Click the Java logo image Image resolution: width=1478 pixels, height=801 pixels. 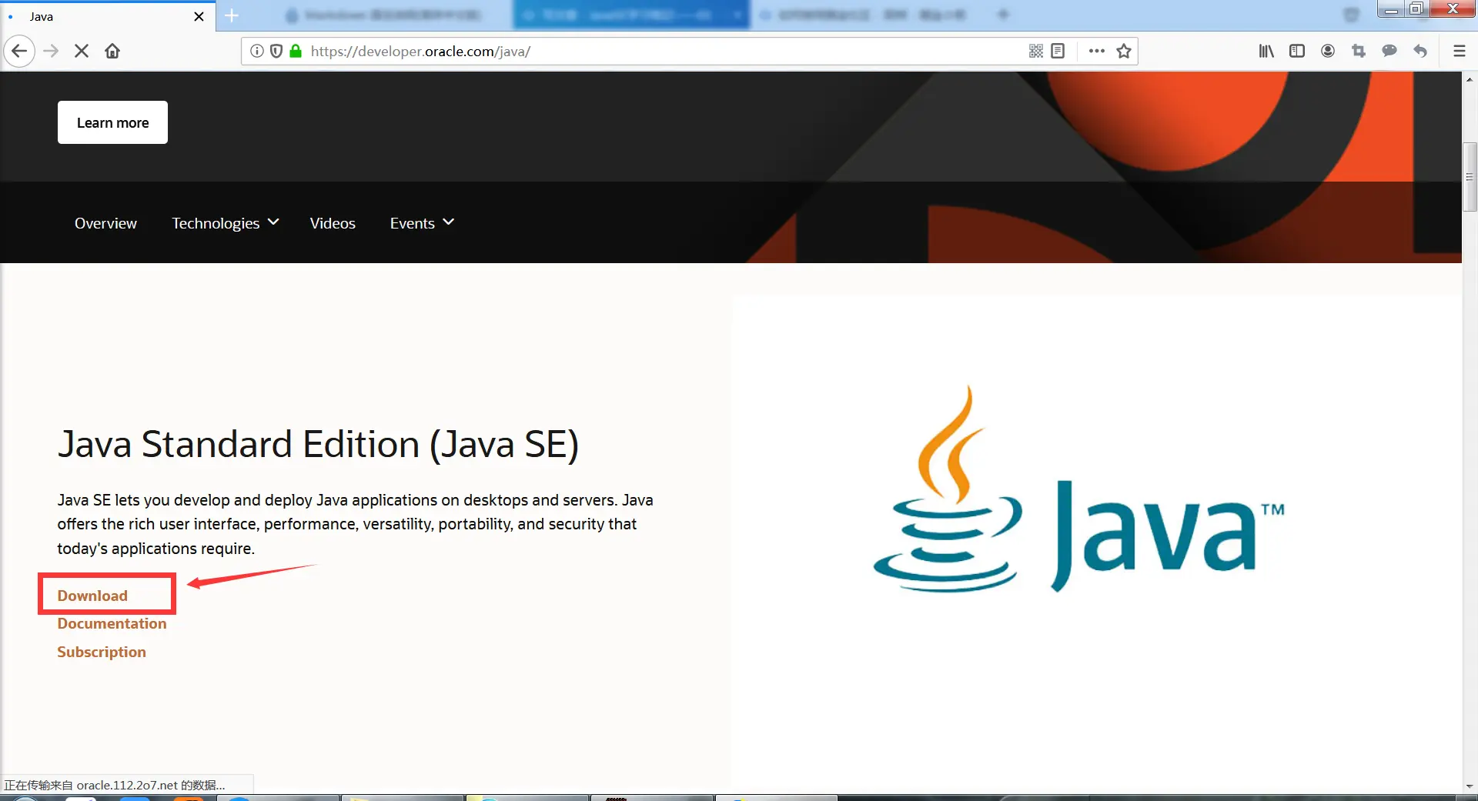click(1078, 489)
